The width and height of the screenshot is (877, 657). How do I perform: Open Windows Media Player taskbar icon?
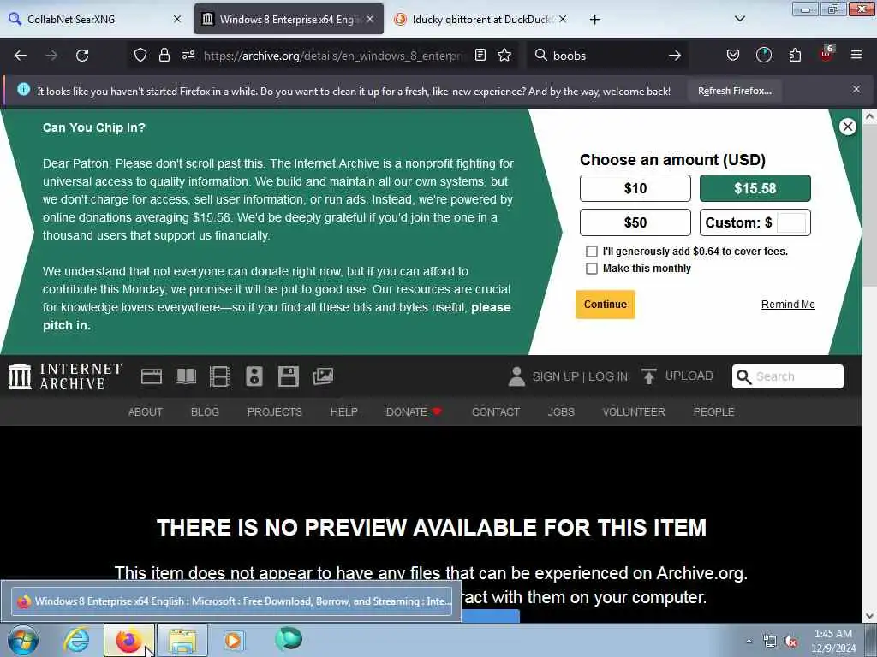[233, 640]
